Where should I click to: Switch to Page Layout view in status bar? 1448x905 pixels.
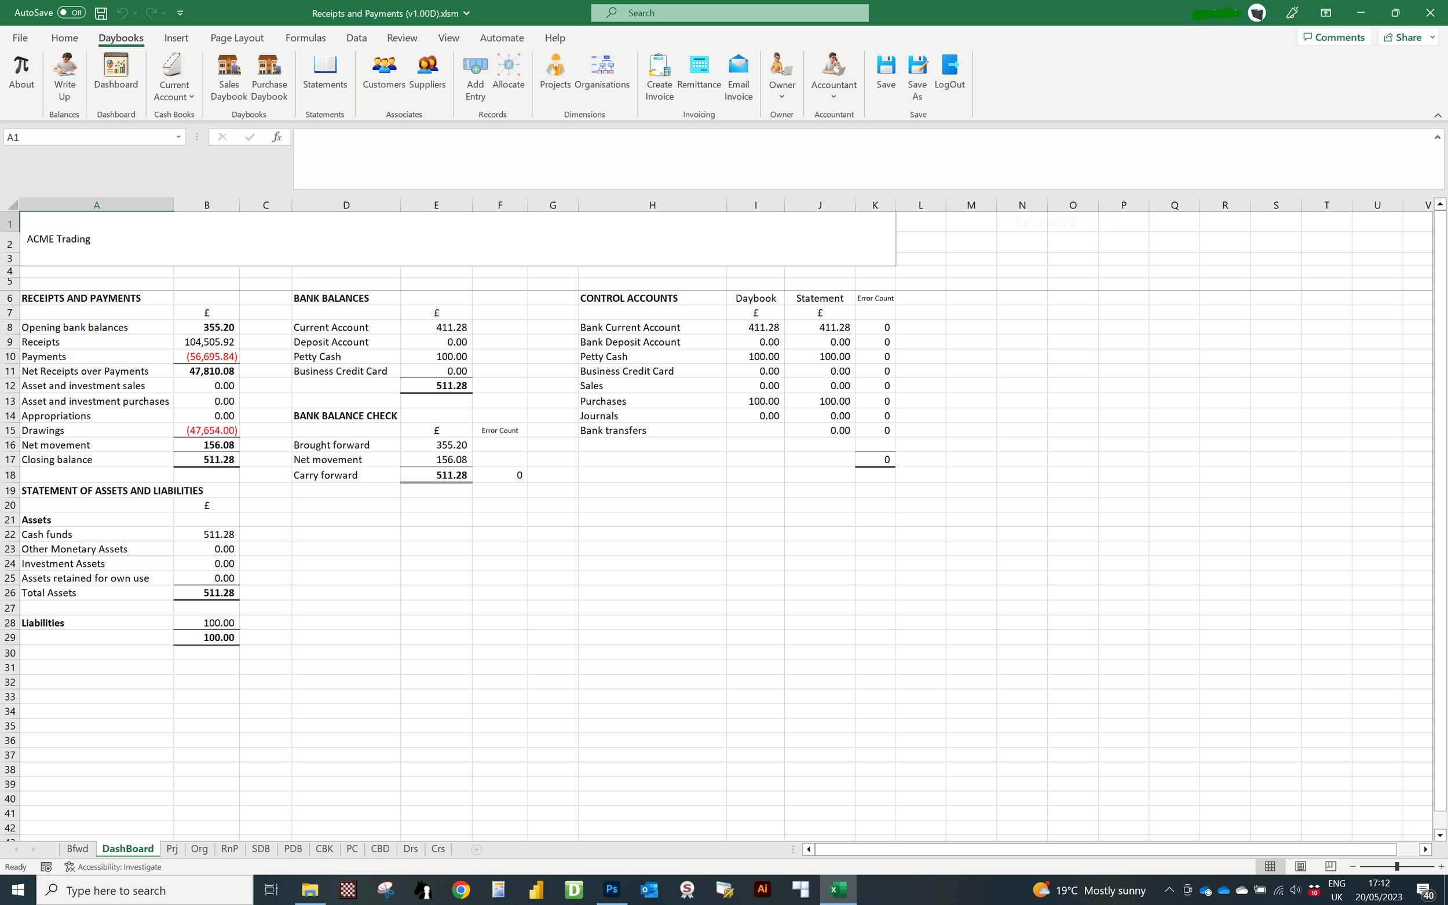click(1301, 866)
